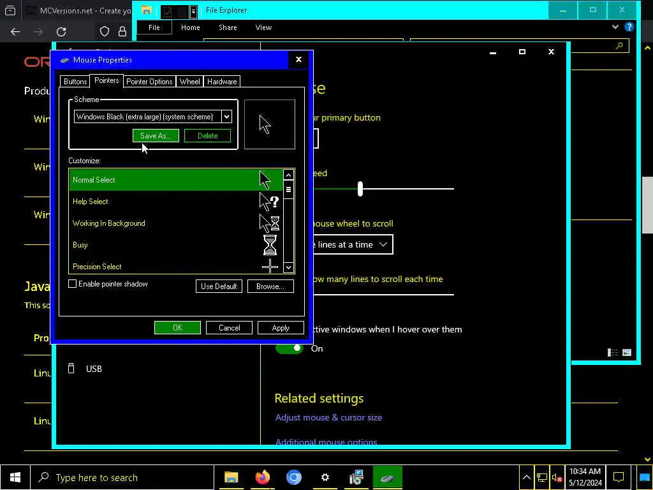
Task: Switch File Explorer to details view
Action: 613,352
